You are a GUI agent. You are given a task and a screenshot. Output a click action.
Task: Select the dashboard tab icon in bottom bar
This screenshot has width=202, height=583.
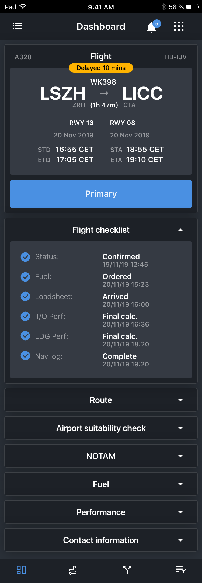click(21, 570)
